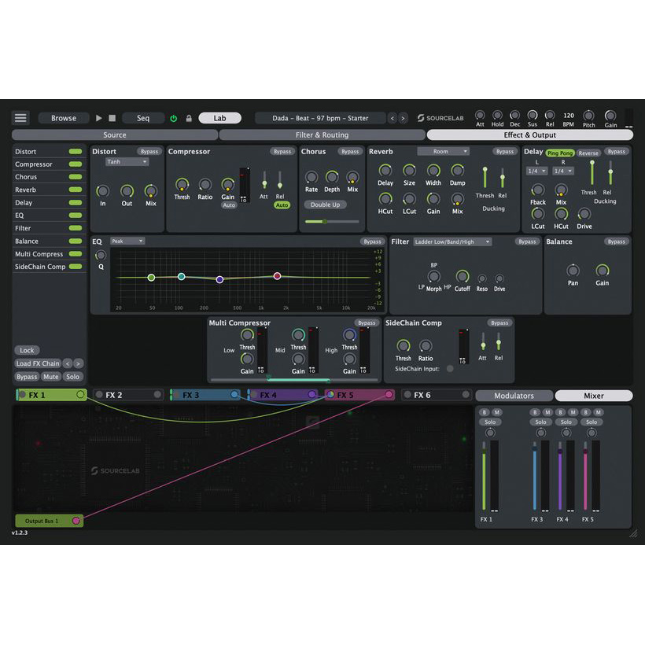
Task: Solo the FX 1 mixer channel
Action: [490, 422]
